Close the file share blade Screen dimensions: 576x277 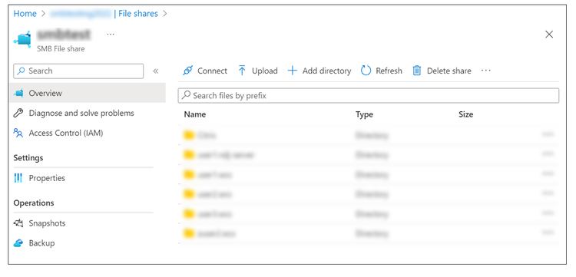[x=549, y=35]
